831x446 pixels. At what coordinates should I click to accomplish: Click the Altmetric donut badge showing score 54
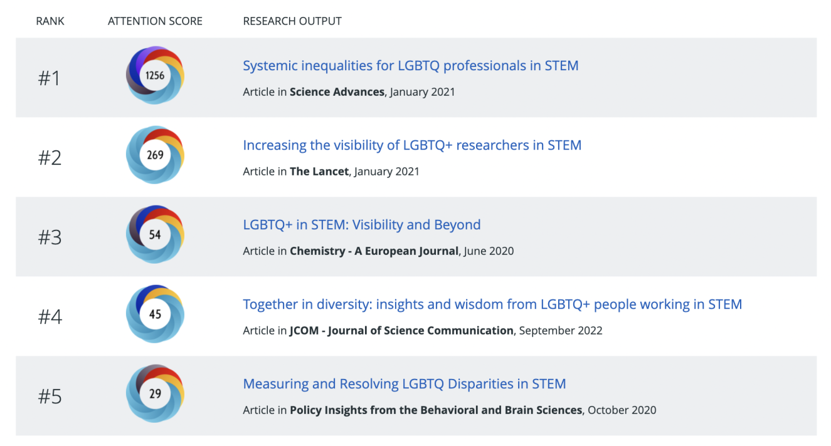155,234
